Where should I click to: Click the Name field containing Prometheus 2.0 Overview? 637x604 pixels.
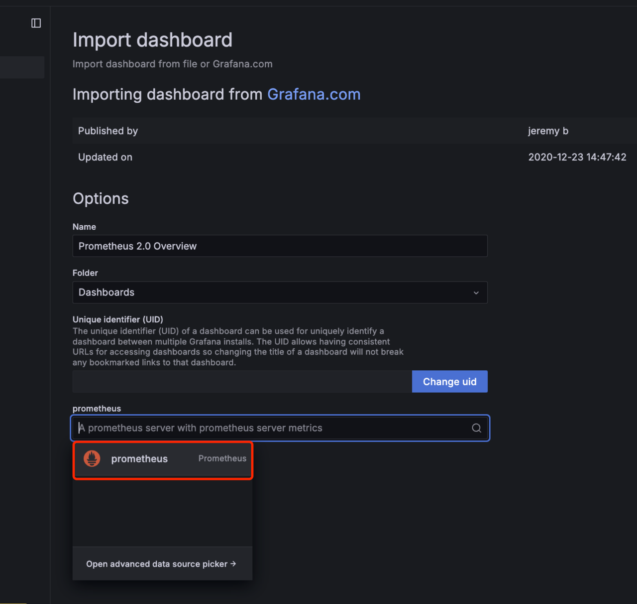coord(279,246)
